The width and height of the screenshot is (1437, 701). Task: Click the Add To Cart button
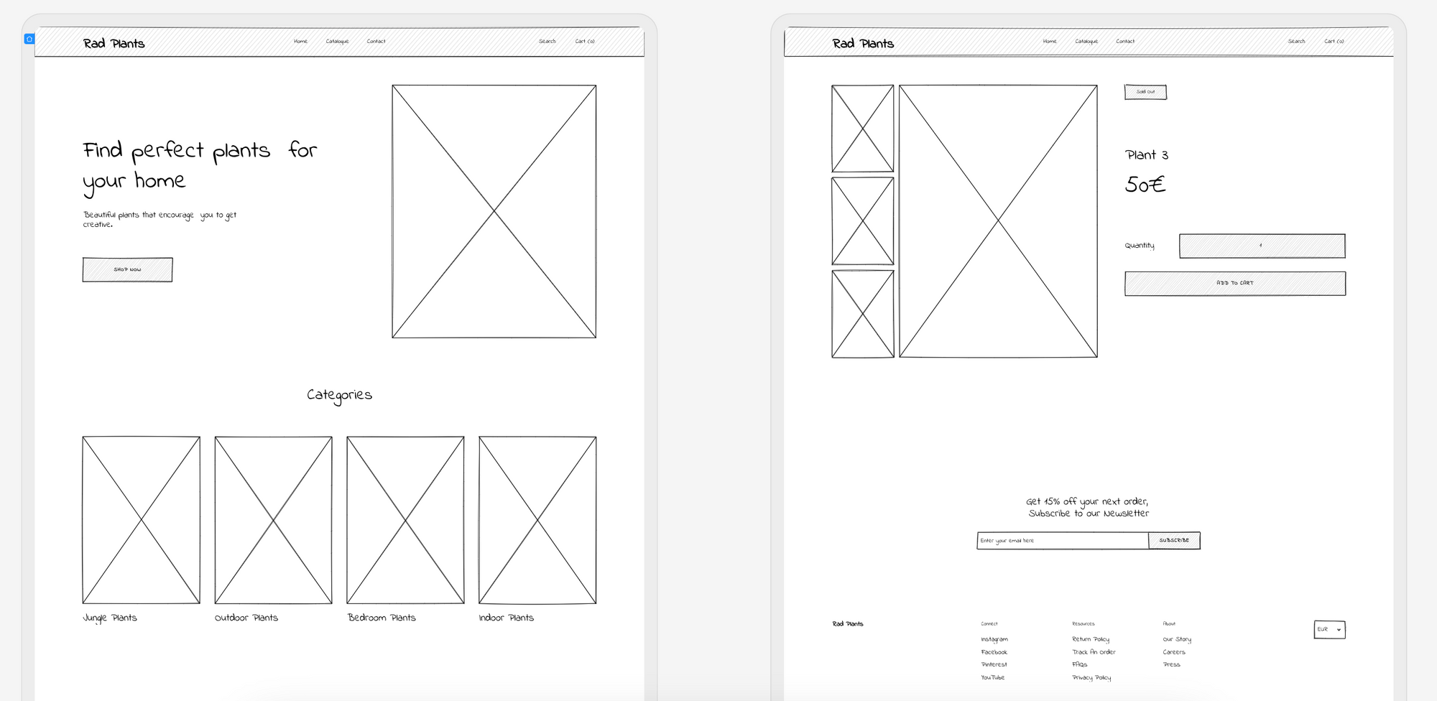pyautogui.click(x=1234, y=283)
